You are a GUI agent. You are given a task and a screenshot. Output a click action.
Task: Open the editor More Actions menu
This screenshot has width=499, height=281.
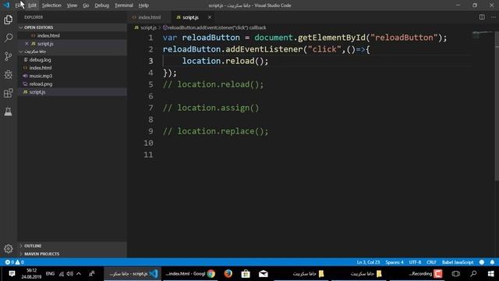click(x=493, y=17)
